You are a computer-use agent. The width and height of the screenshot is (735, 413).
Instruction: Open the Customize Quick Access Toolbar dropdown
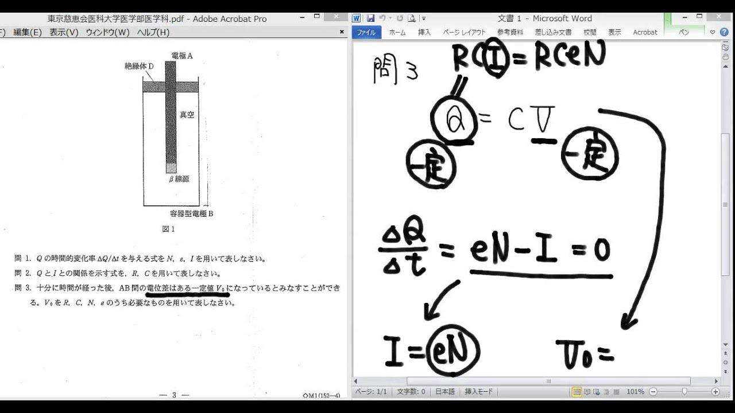coord(424,18)
